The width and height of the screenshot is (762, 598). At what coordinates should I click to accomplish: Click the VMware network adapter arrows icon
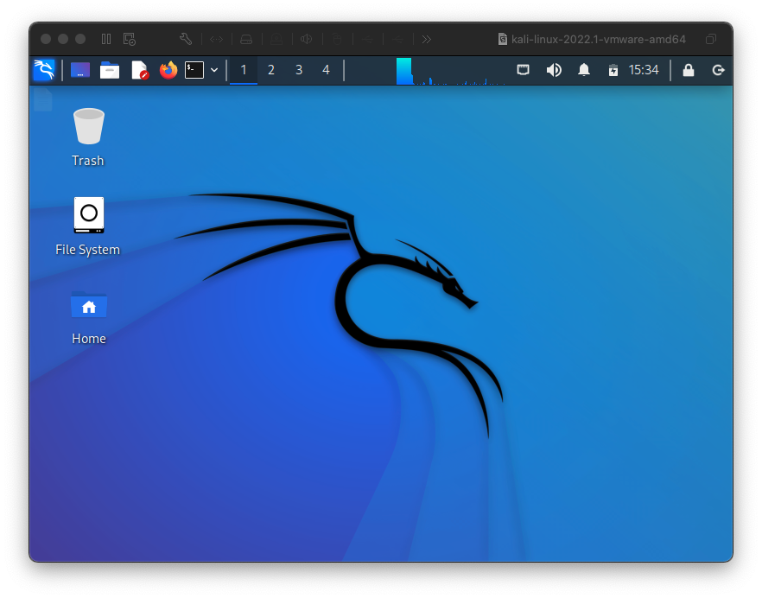[216, 40]
